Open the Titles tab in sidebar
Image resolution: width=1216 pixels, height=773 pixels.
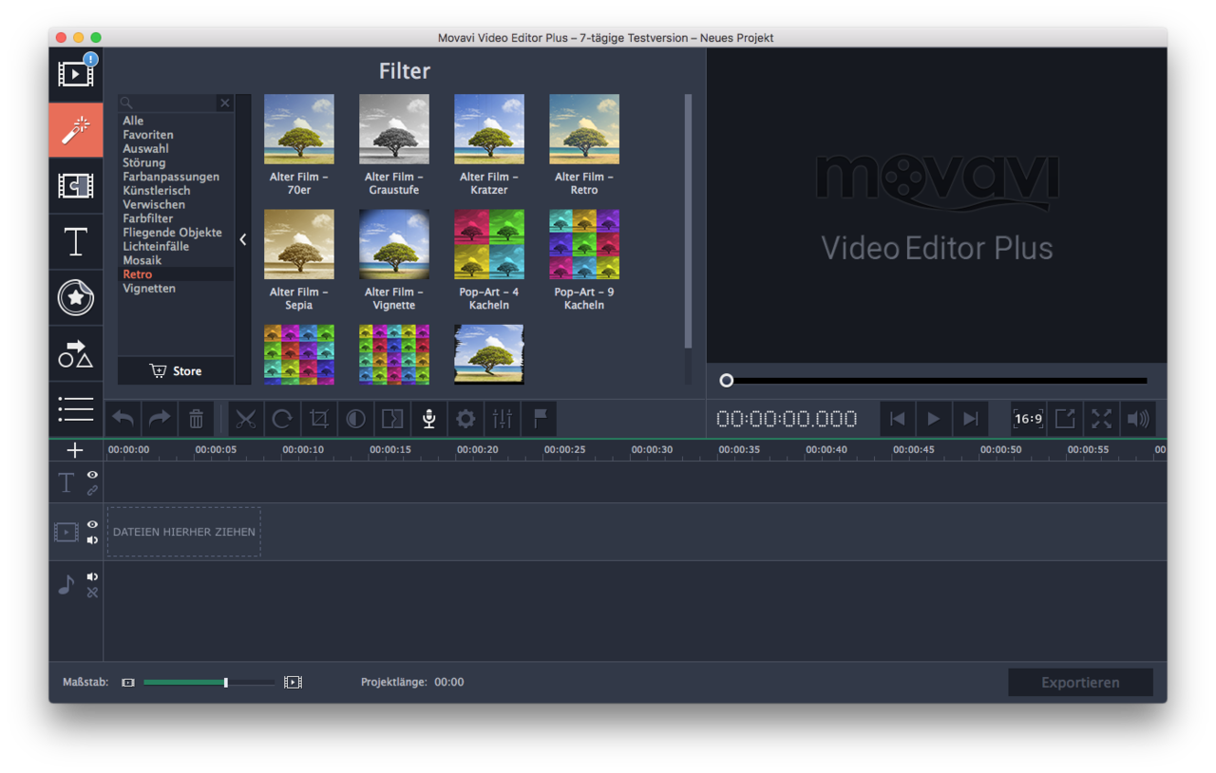[x=76, y=241]
